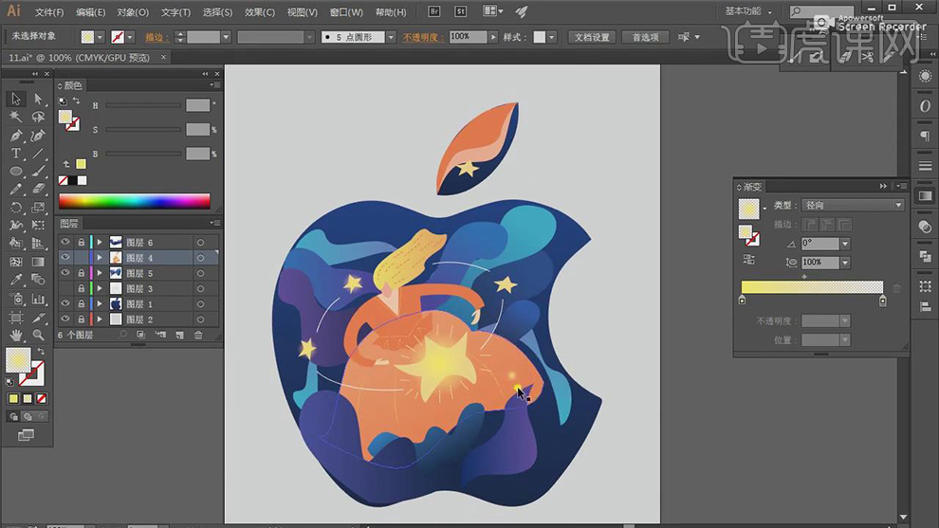Open the 样式 style dropdown

551,37
